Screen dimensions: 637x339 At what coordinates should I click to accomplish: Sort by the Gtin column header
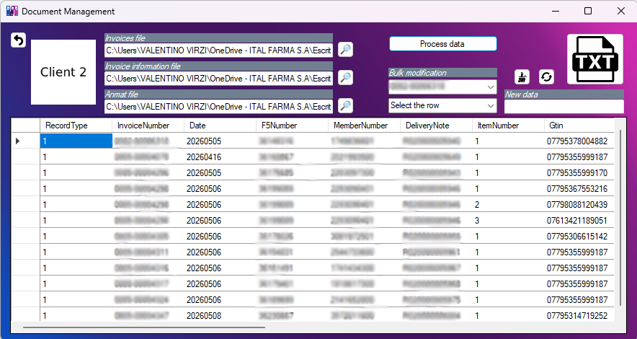click(579, 126)
